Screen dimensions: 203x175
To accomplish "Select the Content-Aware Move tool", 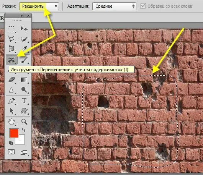I will click(x=11, y=60).
